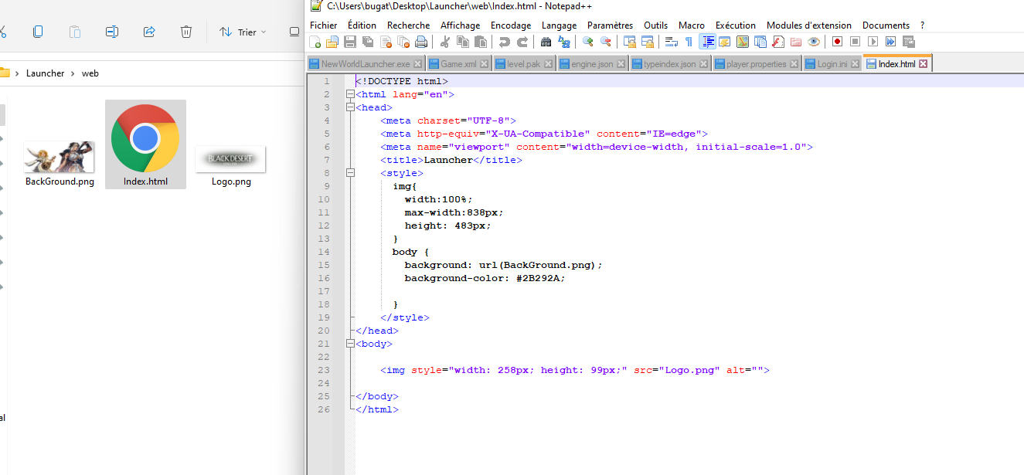Click the Close All documents icon
Image resolution: width=1024 pixels, height=475 pixels.
[x=403, y=42]
